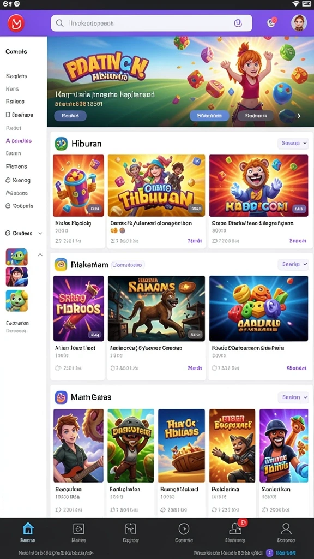This screenshot has height=559, width=314.
Task: Select the highlighted purple sidebar menu item
Action: (19, 141)
